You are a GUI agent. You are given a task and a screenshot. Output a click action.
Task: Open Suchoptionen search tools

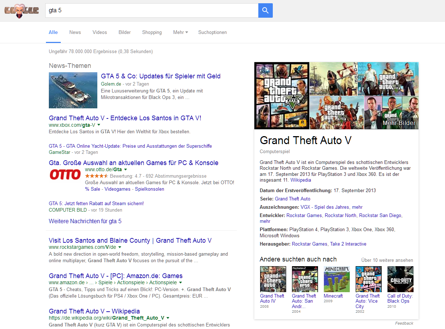(x=212, y=32)
